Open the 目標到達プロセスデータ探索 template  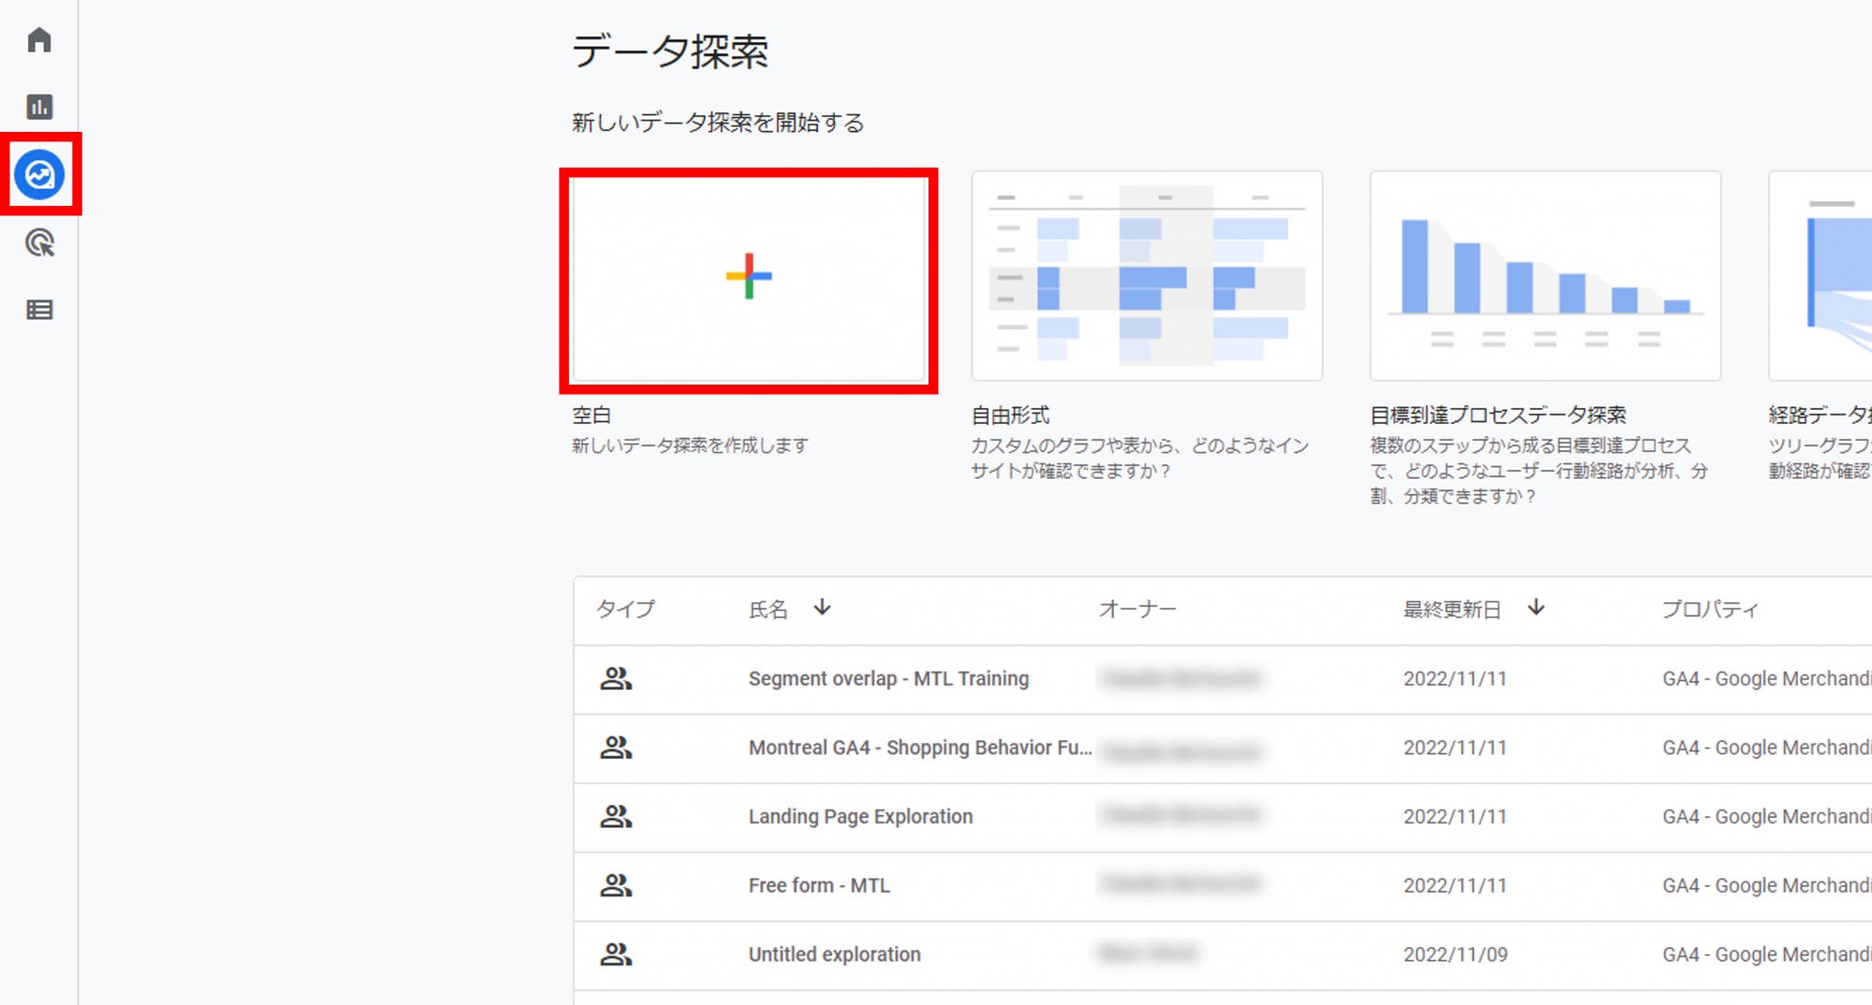coord(1544,277)
